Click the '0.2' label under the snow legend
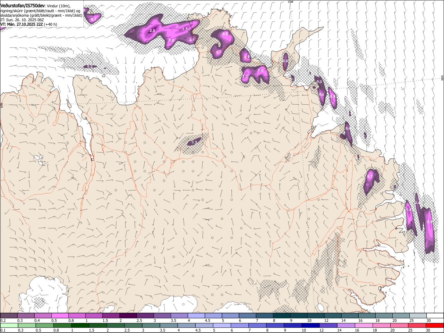 [x=3, y=320]
